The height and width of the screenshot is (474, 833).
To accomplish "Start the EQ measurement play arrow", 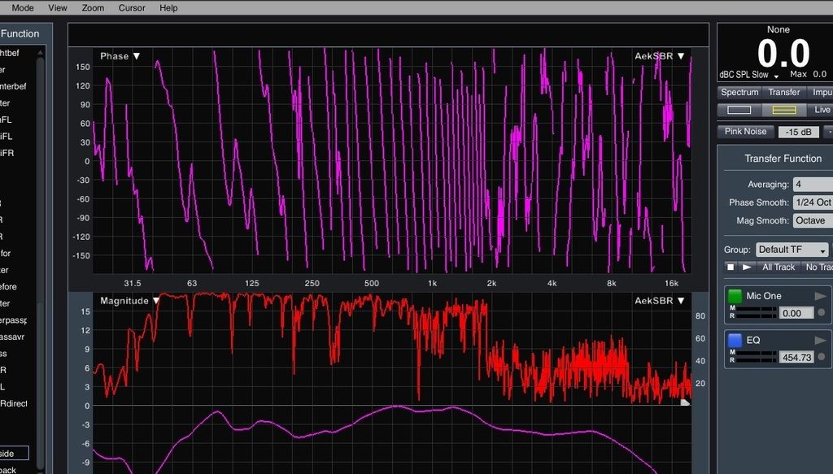I will (x=820, y=340).
